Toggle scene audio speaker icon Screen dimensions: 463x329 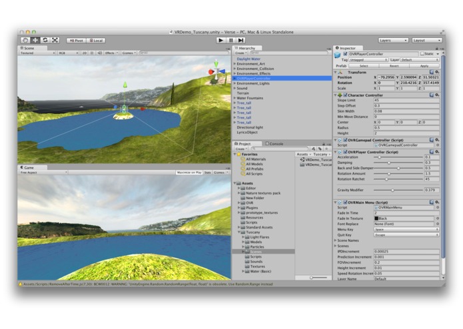click(99, 53)
